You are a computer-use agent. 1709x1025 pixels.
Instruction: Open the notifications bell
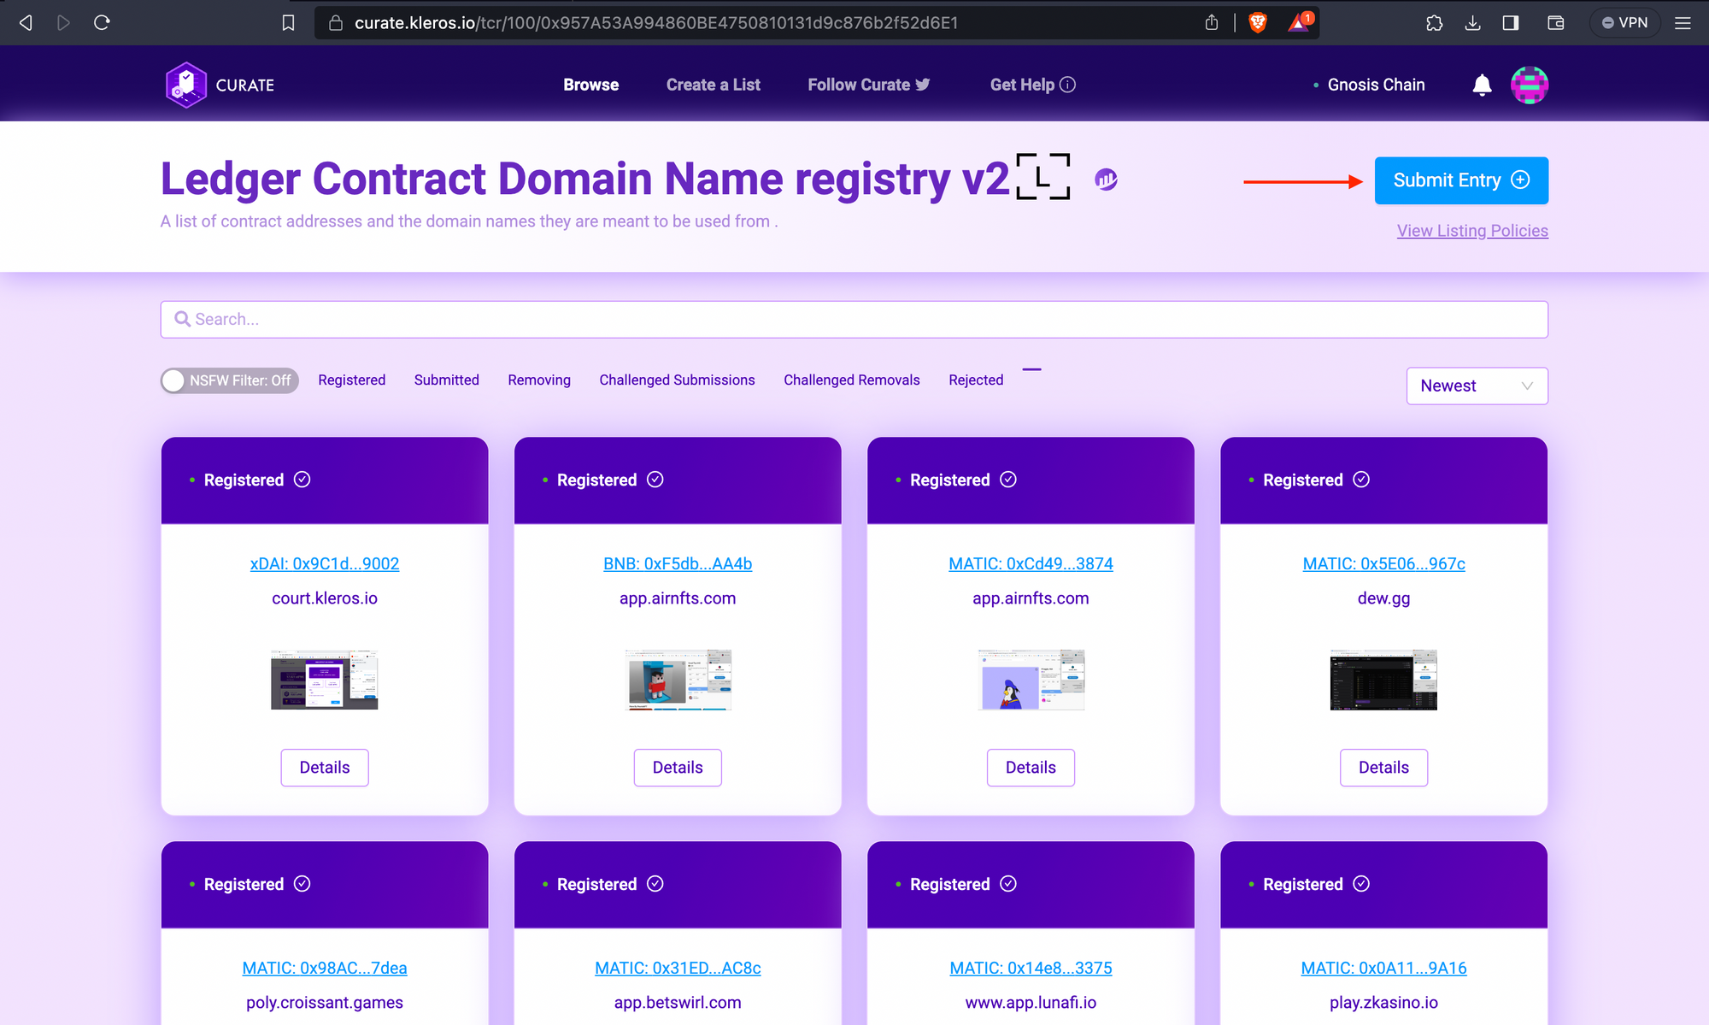coord(1482,85)
